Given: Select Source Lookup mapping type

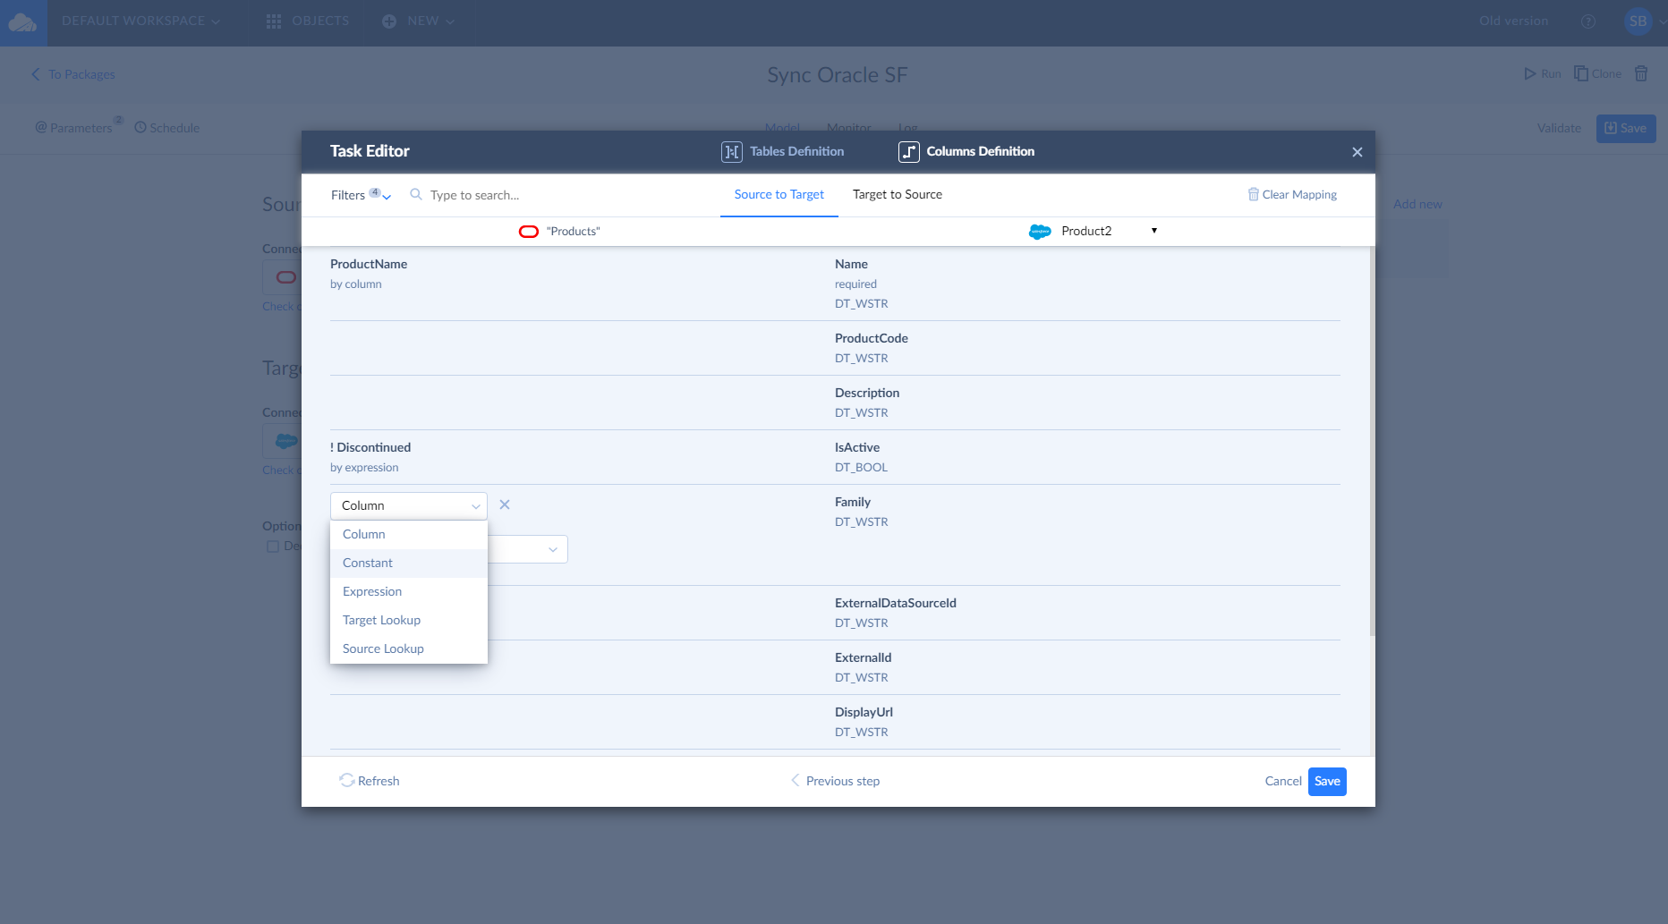Looking at the screenshot, I should (x=409, y=648).
